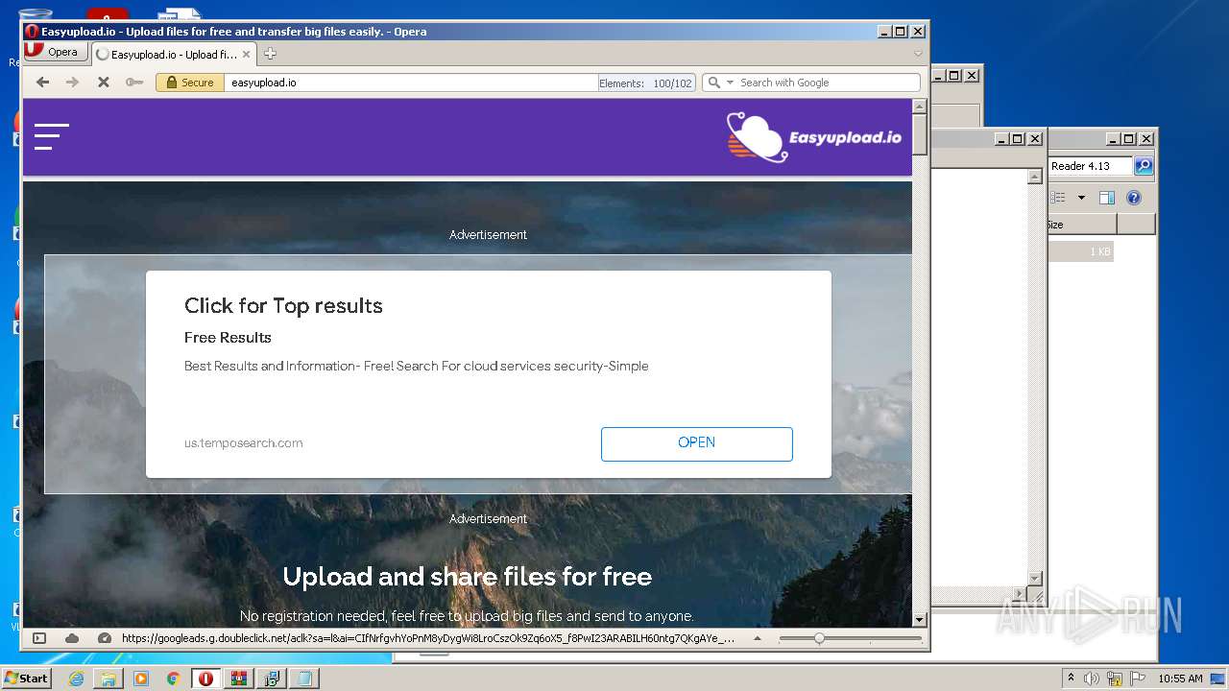
Task: Open the hamburger menu on Easyupload.io
Action: point(52,137)
